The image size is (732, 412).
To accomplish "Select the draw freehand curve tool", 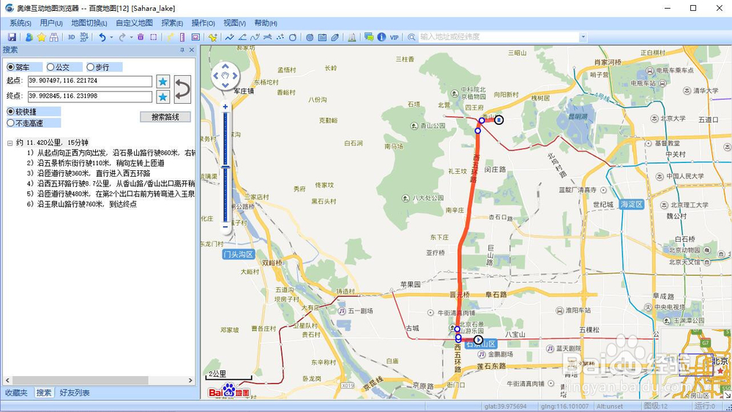I will (x=255, y=37).
